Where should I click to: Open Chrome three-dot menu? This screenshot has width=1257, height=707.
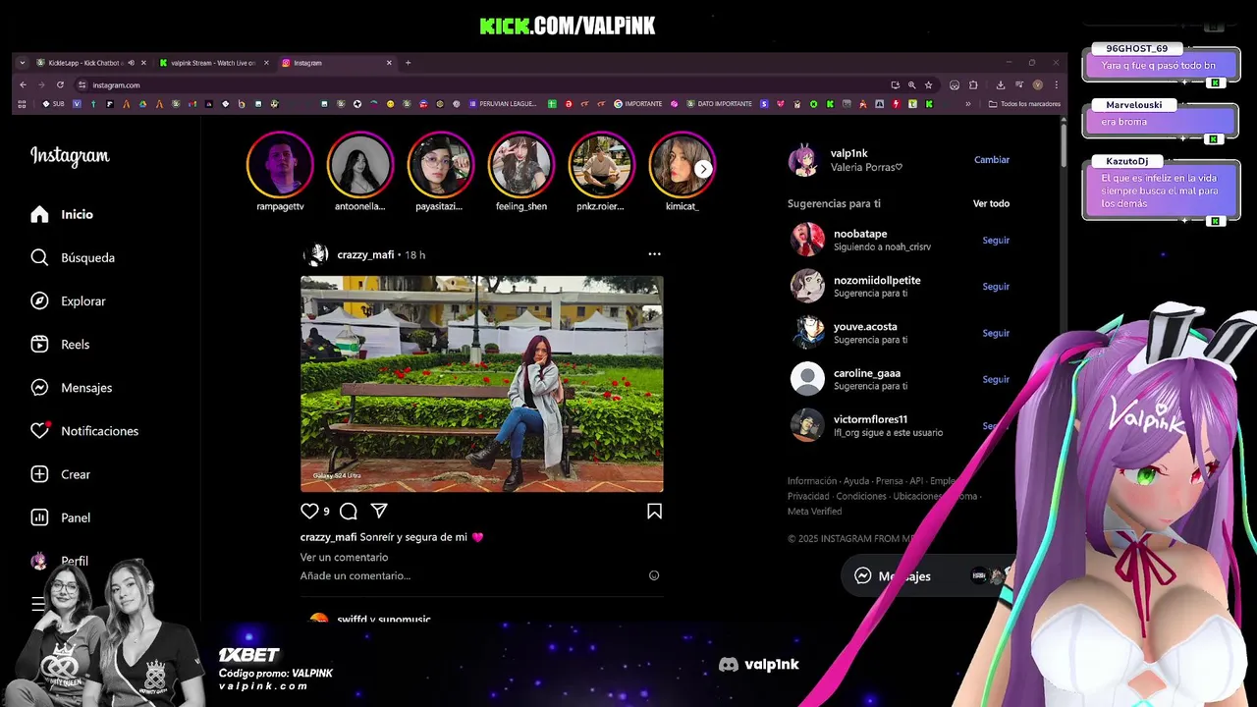1056,84
